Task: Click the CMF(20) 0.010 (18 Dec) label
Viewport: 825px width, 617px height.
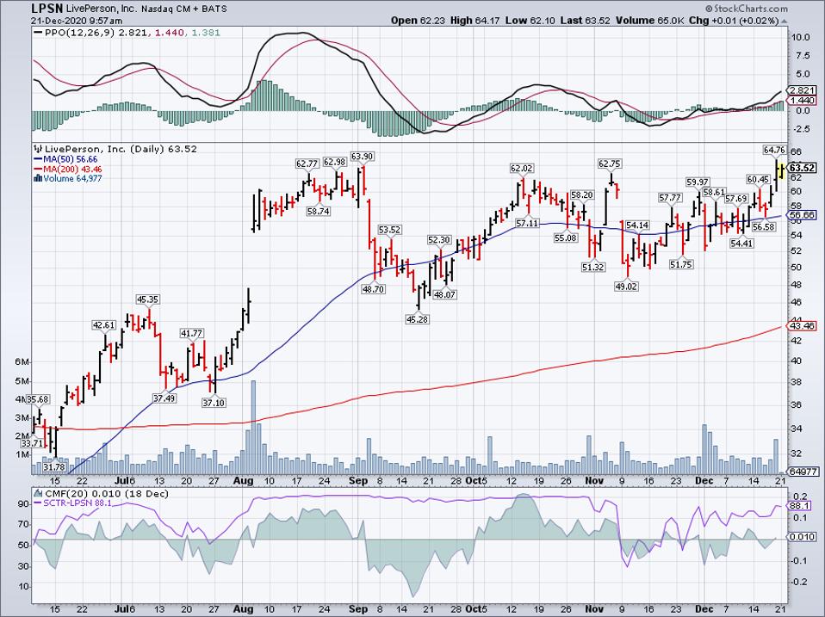Action: (x=107, y=494)
